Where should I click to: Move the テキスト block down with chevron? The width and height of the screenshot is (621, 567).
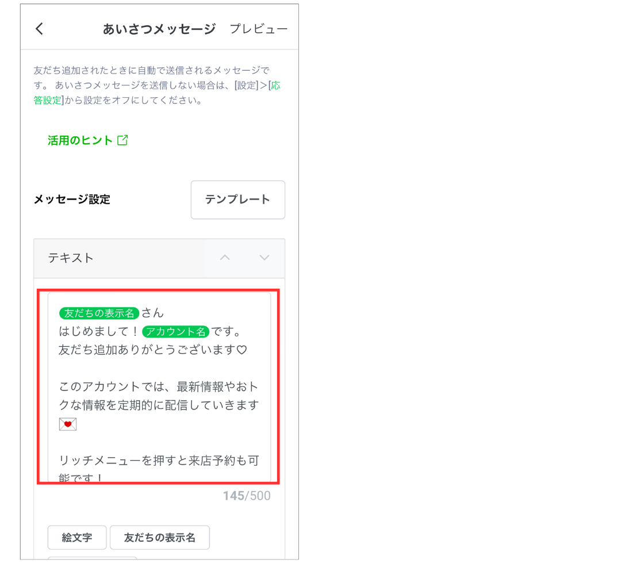264,258
